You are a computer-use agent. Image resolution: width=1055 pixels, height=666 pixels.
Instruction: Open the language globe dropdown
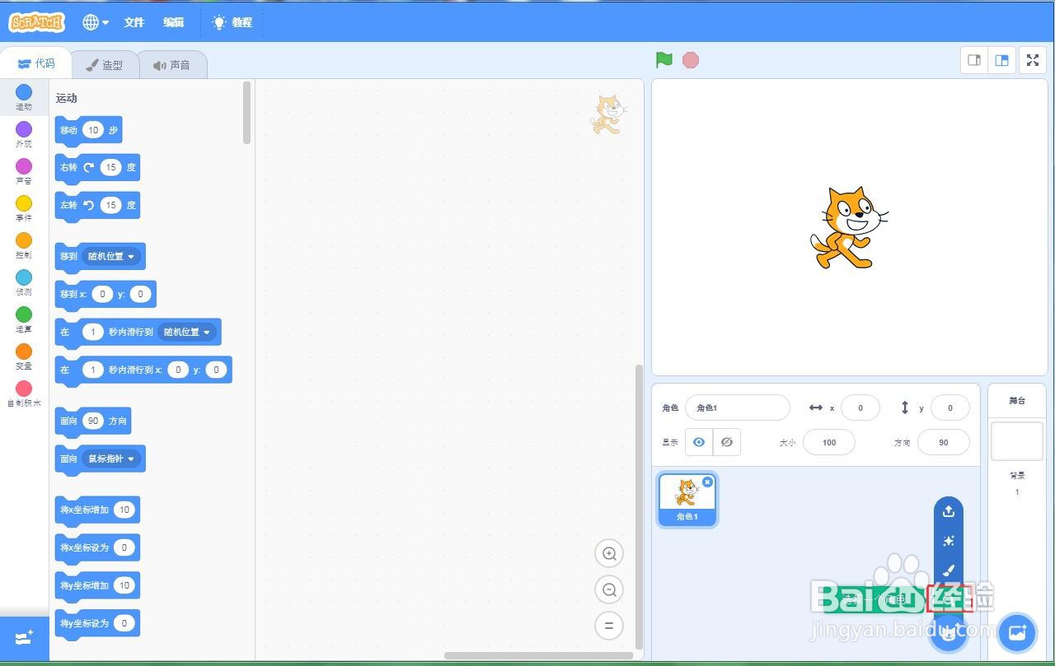(93, 22)
